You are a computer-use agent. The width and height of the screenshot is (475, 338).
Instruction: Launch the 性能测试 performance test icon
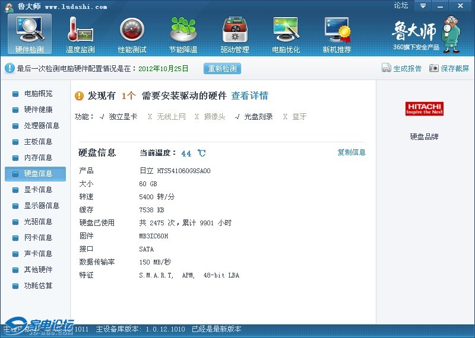tap(132, 30)
